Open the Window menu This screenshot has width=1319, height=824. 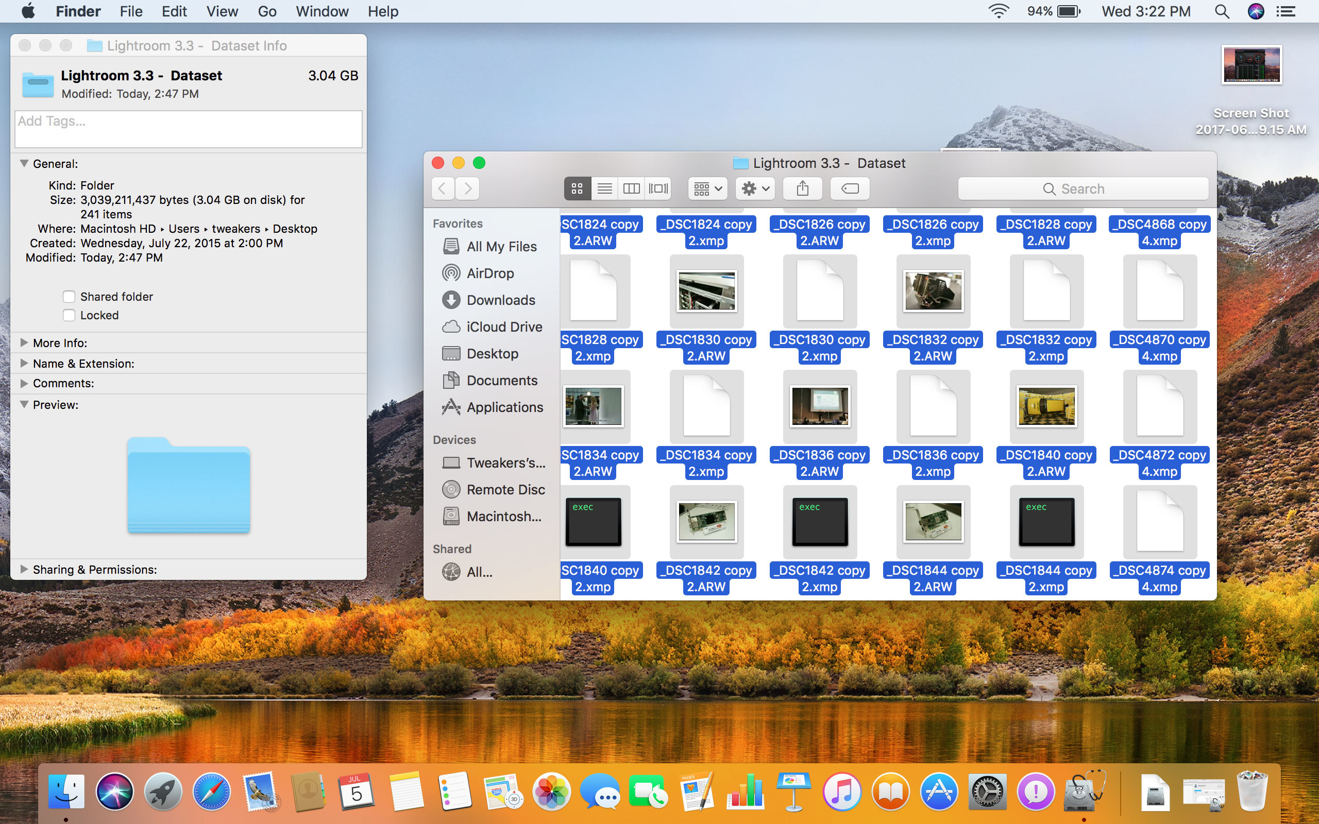coord(322,11)
